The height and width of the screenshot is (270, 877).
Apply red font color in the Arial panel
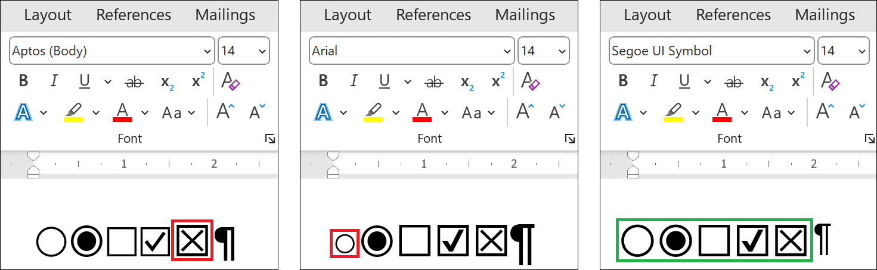pos(422,112)
